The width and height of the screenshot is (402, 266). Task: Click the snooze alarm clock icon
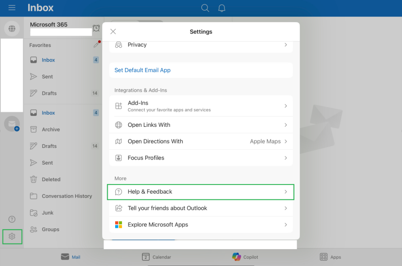(96, 29)
